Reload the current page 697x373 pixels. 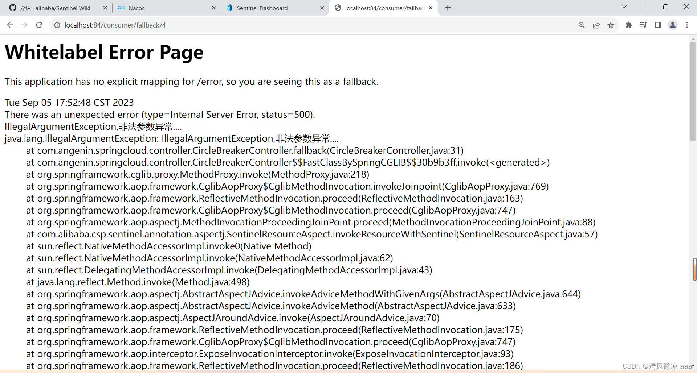[x=39, y=25]
